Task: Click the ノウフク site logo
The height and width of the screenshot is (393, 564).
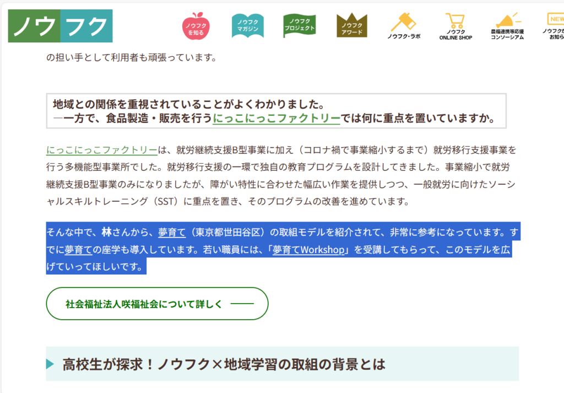Action: (x=60, y=26)
